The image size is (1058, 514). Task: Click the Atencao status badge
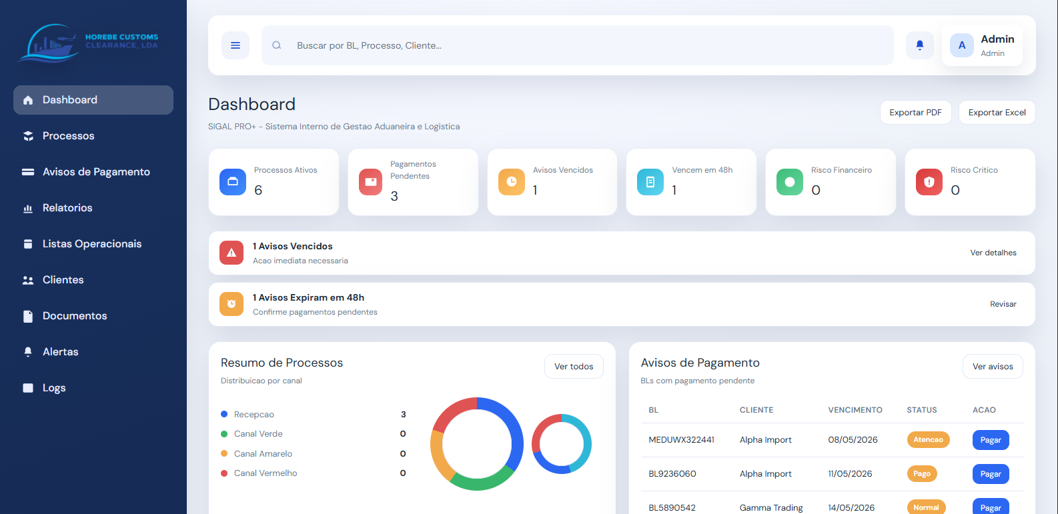click(x=928, y=440)
